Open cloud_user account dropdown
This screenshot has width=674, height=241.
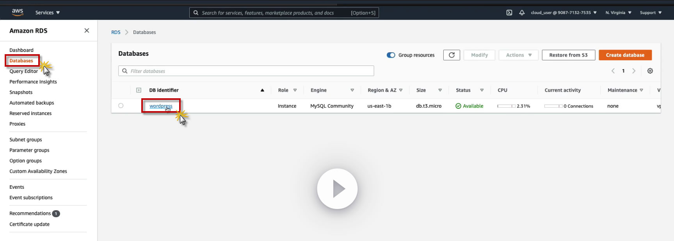[564, 12]
